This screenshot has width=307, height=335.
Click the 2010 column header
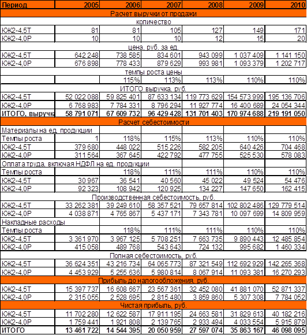(x=286, y=5)
